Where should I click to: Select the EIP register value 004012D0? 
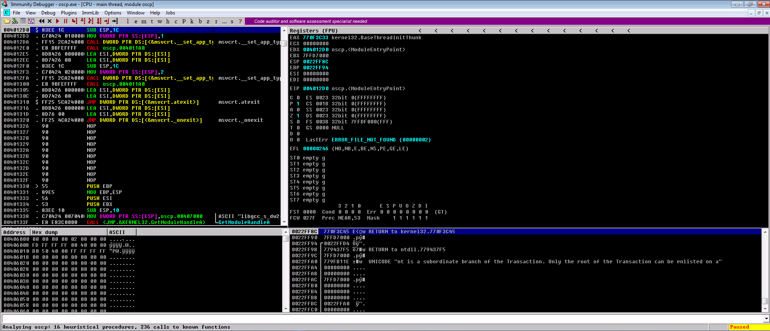click(316, 89)
